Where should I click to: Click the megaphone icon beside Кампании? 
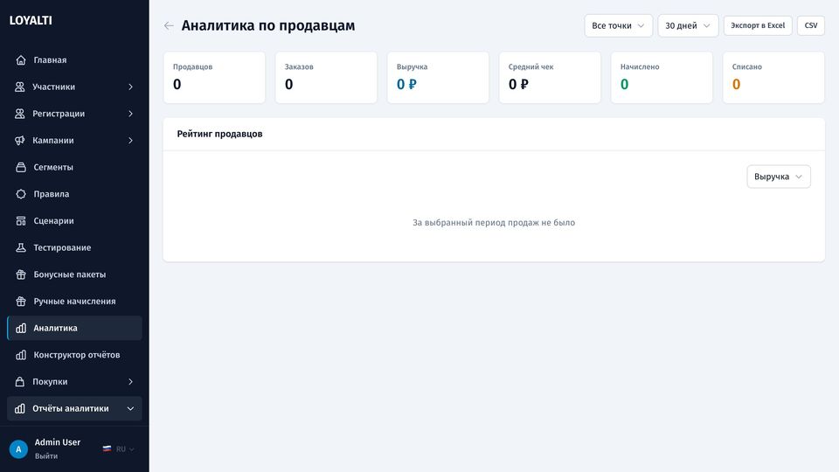coord(20,140)
